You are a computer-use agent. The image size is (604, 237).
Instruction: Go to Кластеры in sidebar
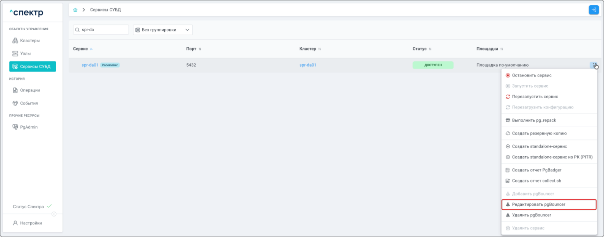click(x=29, y=41)
